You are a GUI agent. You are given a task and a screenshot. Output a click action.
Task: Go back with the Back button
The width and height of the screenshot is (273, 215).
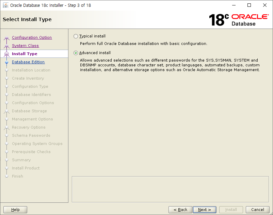click(180, 210)
